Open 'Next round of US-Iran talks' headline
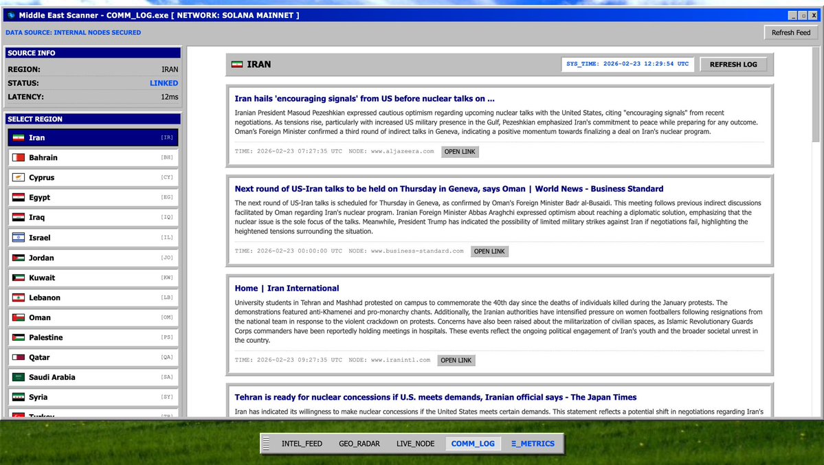The height and width of the screenshot is (465, 824). click(449, 189)
